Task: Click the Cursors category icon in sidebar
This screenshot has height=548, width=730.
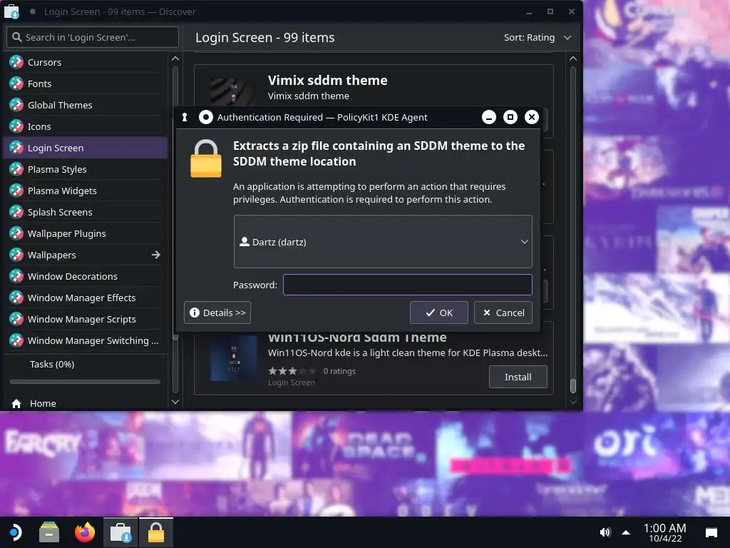Action: point(16,62)
